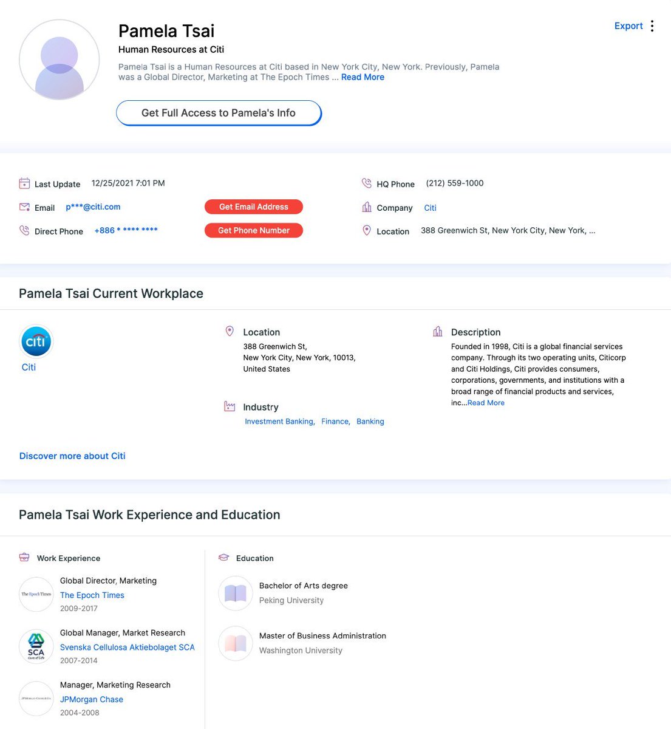Click Pamela Tsai's profile avatar
This screenshot has width=671, height=729.
[60, 60]
